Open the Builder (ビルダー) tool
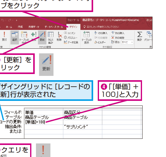 point(100,42)
